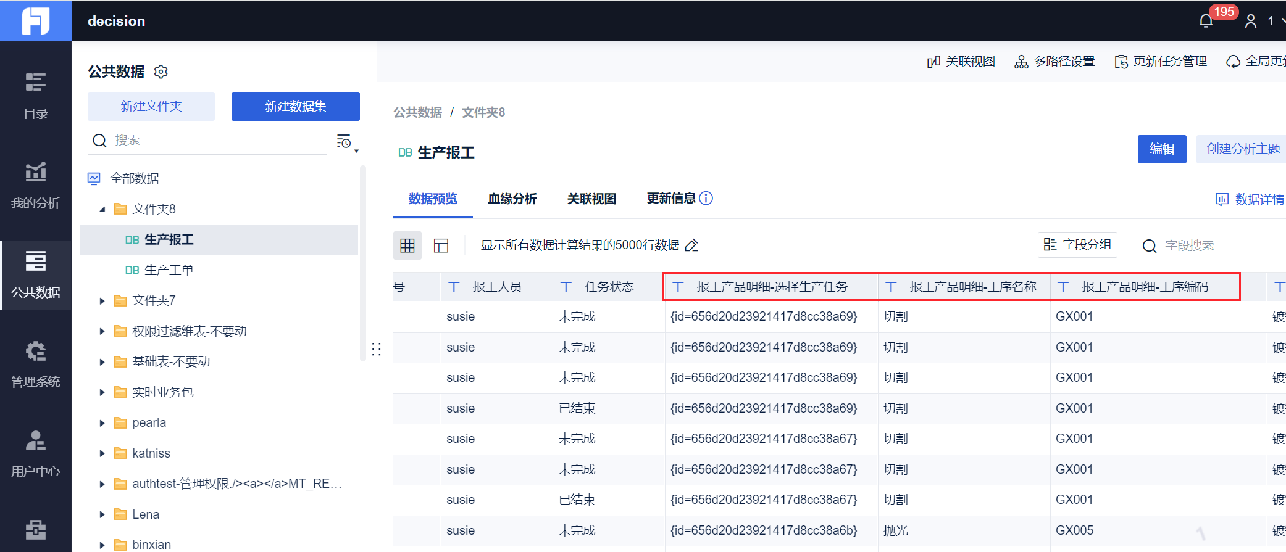Click the search magnifier in data tree

pyautogui.click(x=99, y=141)
